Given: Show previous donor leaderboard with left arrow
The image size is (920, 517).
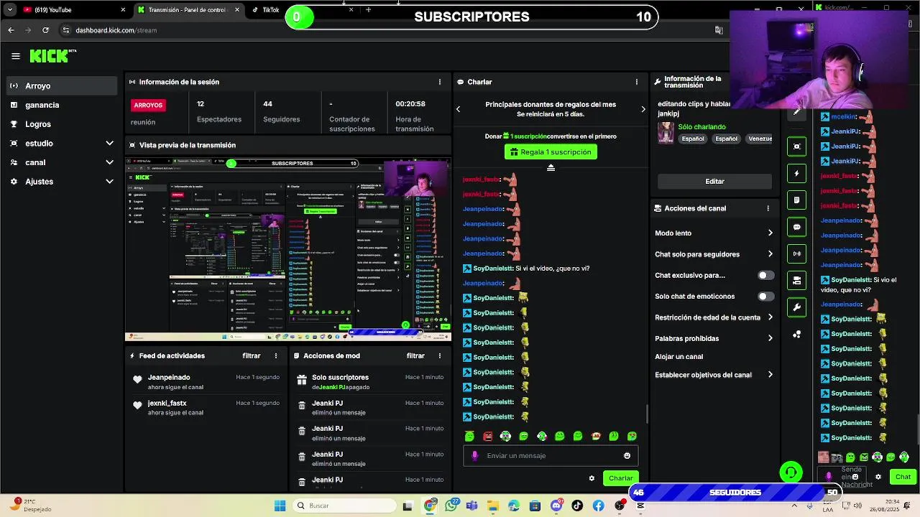Looking at the screenshot, I should pyautogui.click(x=458, y=109).
